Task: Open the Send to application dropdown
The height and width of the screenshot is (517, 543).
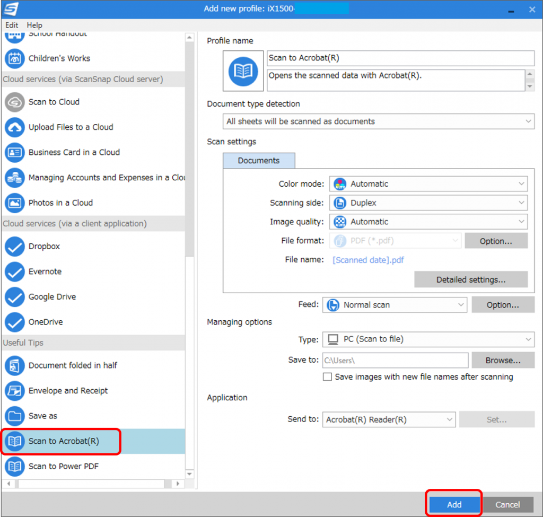Action: (x=389, y=419)
